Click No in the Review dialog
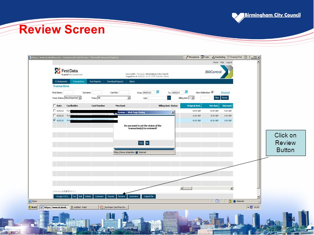 (x=147, y=143)
